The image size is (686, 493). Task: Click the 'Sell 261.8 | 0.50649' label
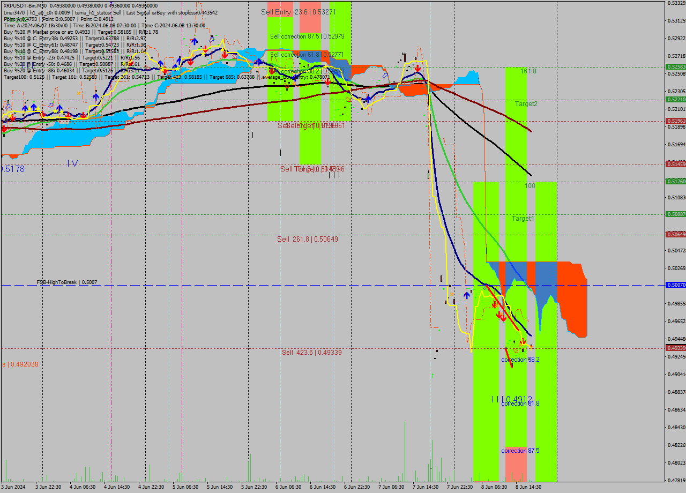(x=308, y=239)
